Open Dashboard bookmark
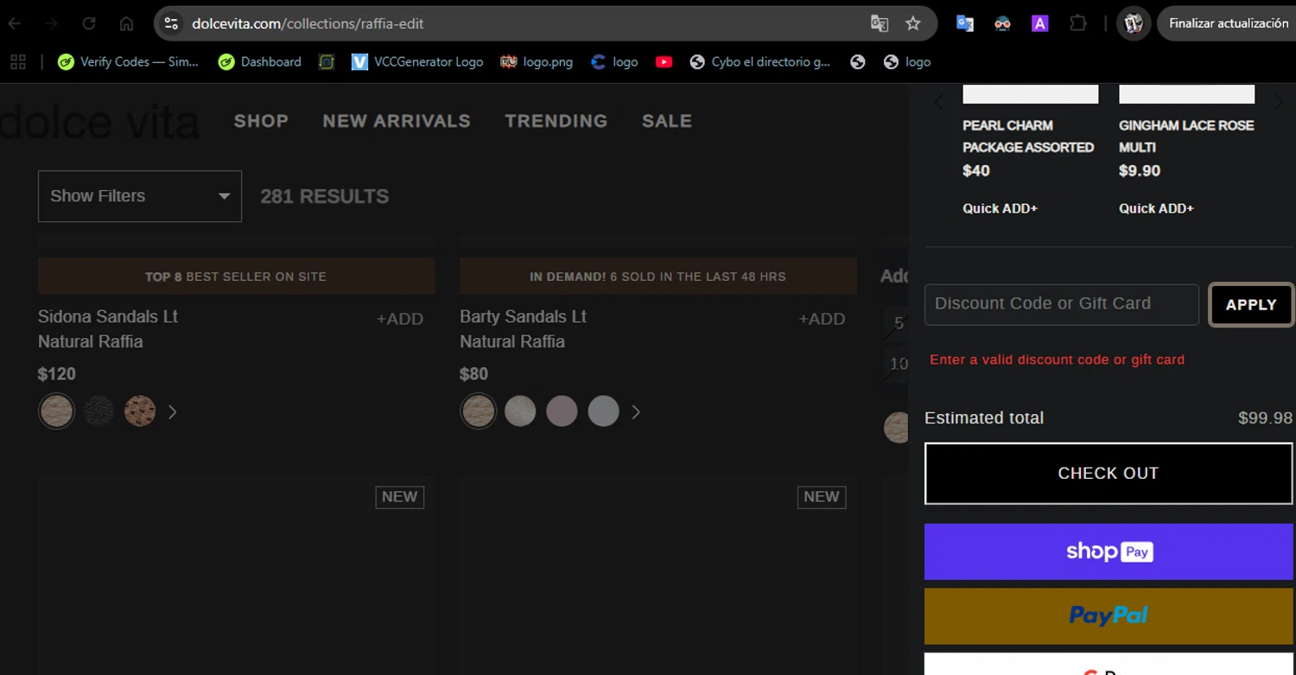 point(260,61)
